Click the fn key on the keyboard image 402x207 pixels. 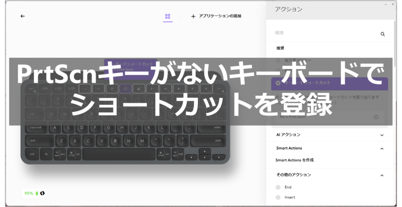46,154
